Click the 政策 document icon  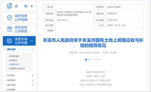coord(10,6)
